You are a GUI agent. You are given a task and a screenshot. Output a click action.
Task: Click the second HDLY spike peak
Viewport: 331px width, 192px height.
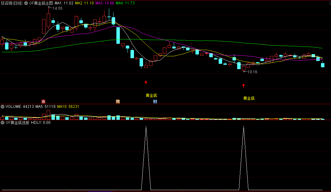(x=243, y=126)
